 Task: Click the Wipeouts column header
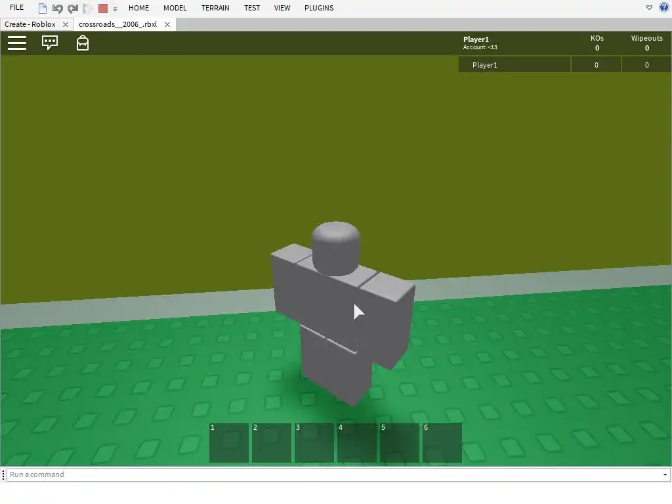[646, 43]
